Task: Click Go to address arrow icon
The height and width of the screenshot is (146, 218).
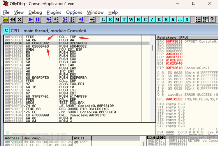Action: point(92,20)
